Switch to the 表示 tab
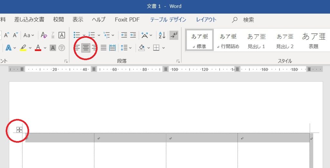 click(78, 20)
